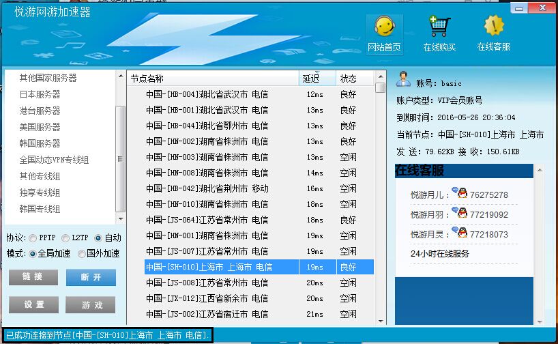Screen dimensions: 558x344
Task: Click the 到期时间 value 2016-05-26 20:36:04
Action: (476, 117)
